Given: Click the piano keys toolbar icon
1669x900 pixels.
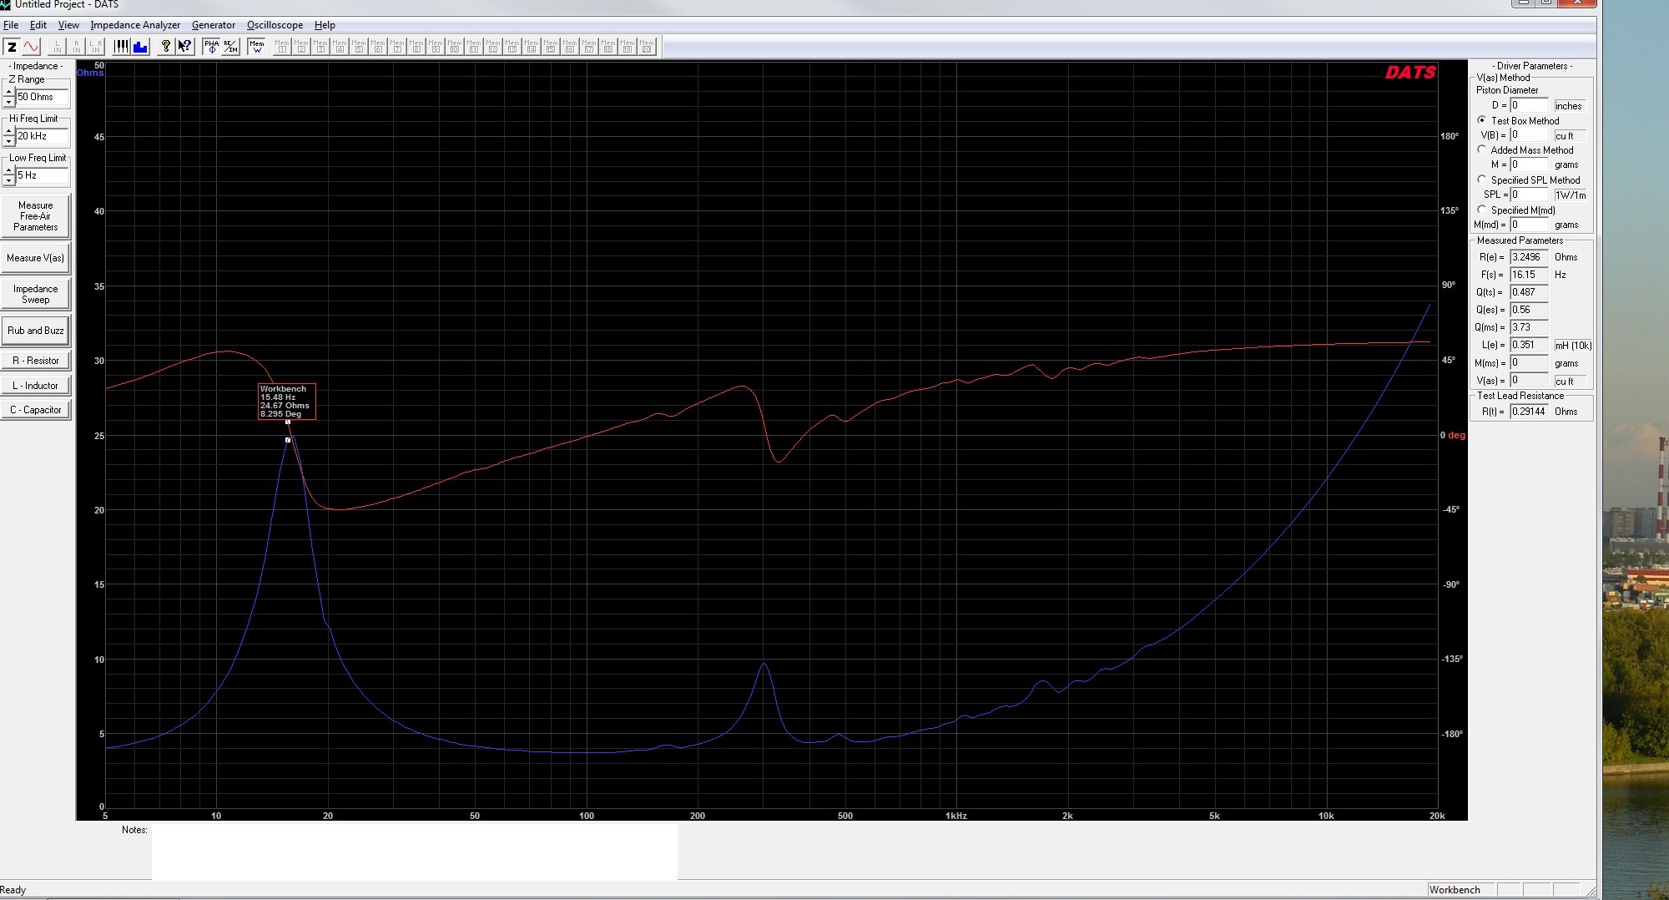Looking at the screenshot, I should click(121, 47).
